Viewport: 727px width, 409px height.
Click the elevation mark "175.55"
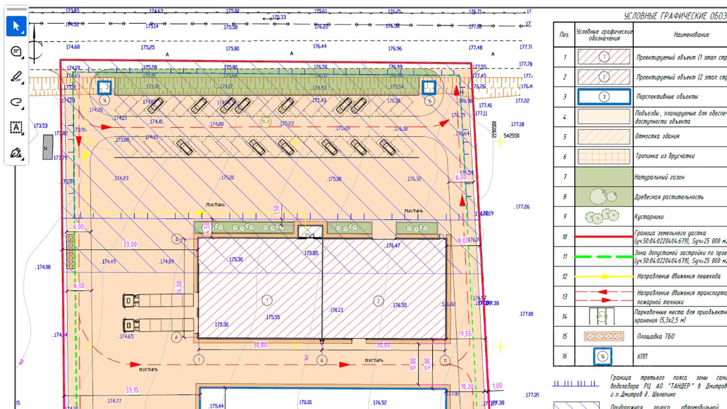273,317
